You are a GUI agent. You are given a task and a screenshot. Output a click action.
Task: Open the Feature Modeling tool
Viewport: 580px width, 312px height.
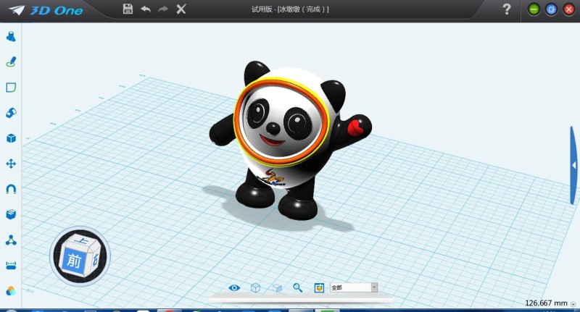pos(11,113)
